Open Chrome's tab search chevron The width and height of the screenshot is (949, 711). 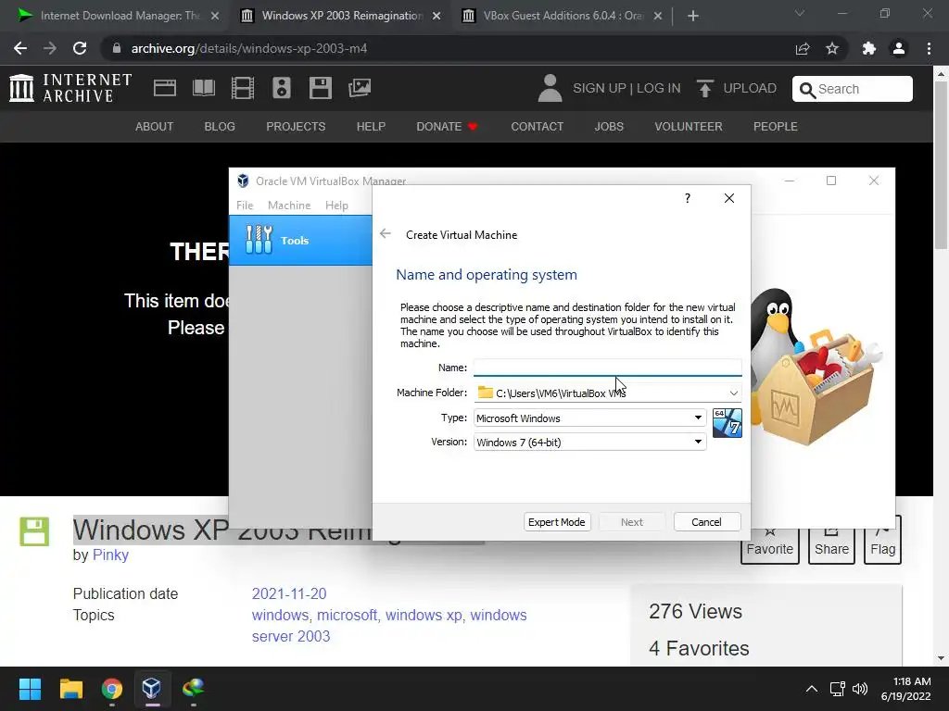pos(800,13)
